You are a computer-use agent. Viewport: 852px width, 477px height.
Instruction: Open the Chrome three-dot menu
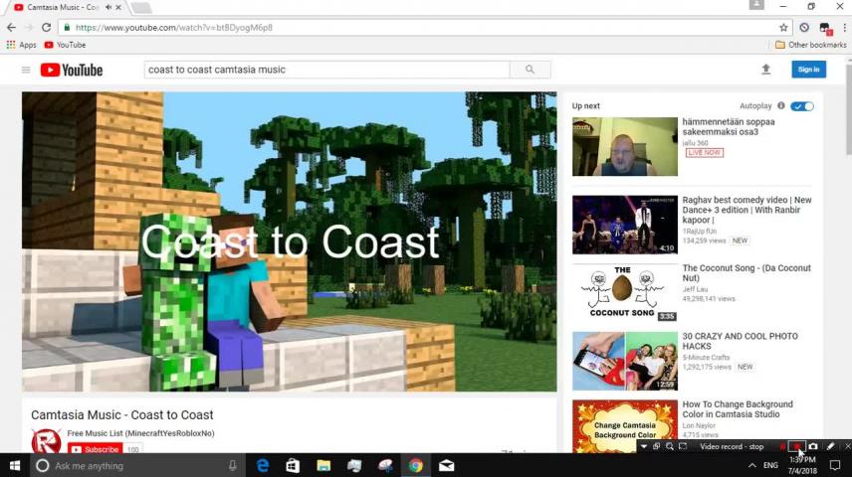point(844,27)
